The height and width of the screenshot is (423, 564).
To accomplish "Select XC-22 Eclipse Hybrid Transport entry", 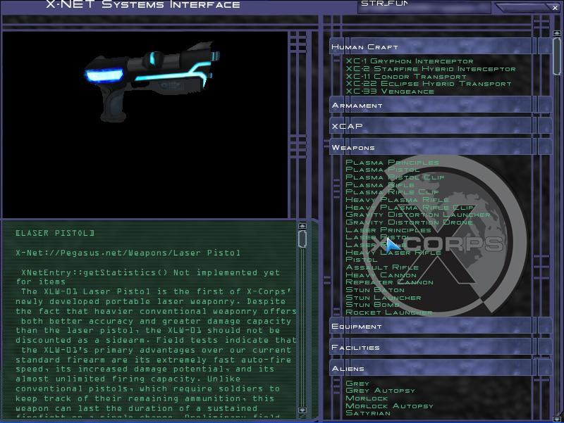I will point(429,84).
